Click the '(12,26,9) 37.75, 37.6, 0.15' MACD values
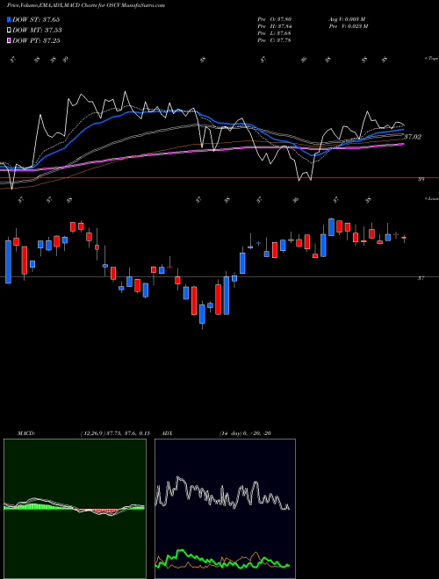The width and height of the screenshot is (439, 579). click(114, 433)
